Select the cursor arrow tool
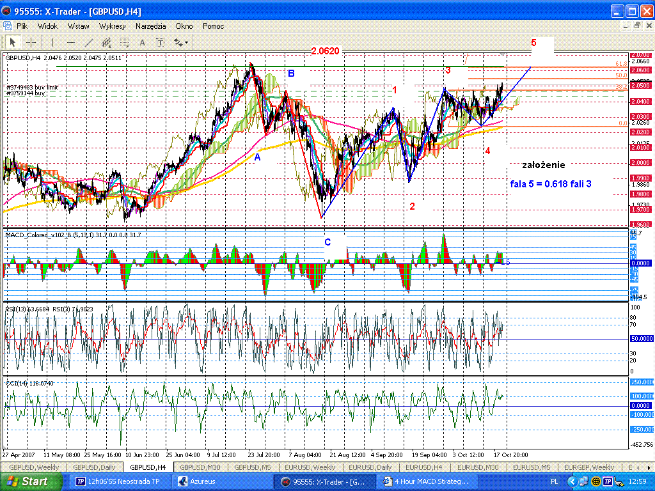655x491 pixels. [x=13, y=42]
